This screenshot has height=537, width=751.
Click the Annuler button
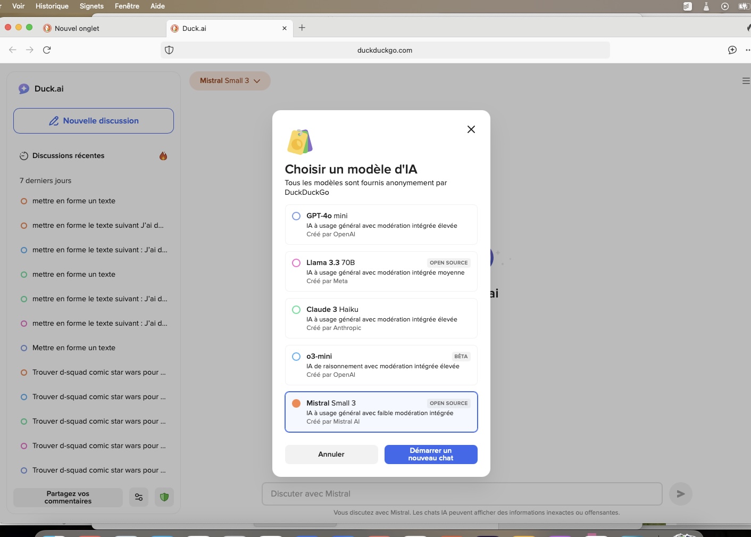(331, 455)
